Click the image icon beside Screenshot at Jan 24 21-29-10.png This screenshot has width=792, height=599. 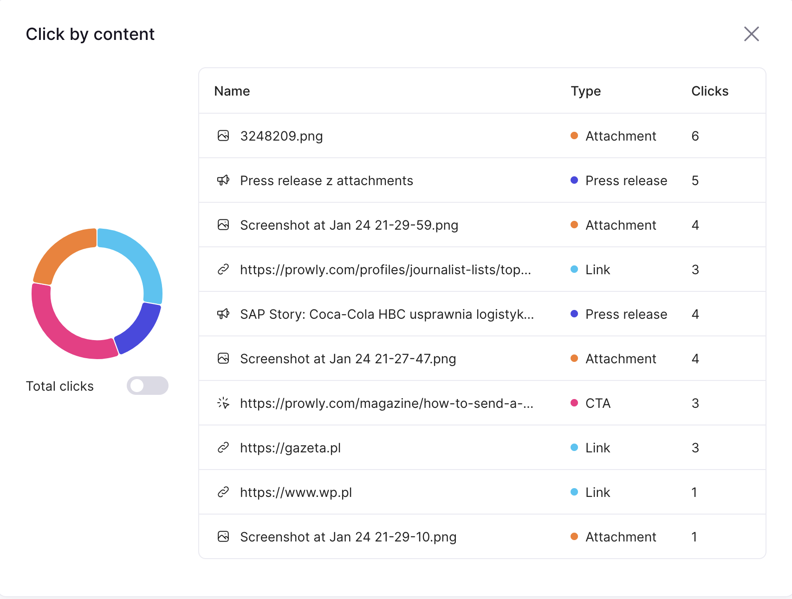tap(224, 536)
